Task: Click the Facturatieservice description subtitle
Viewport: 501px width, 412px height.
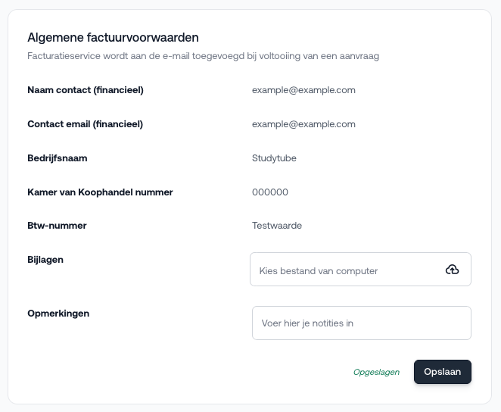Action: pyautogui.click(x=203, y=56)
